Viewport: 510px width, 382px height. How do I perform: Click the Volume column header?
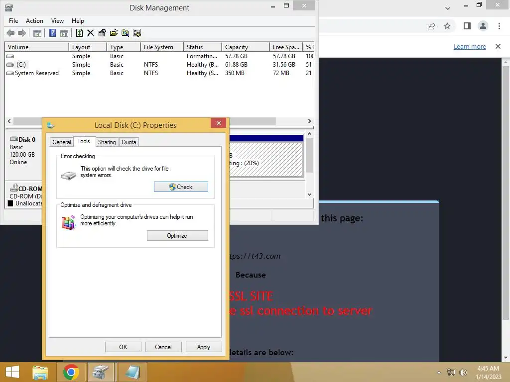tap(37, 47)
